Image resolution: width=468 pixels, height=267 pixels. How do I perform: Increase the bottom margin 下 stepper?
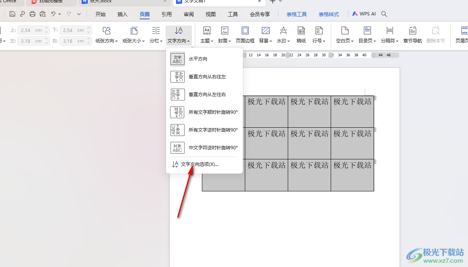coord(89,28)
